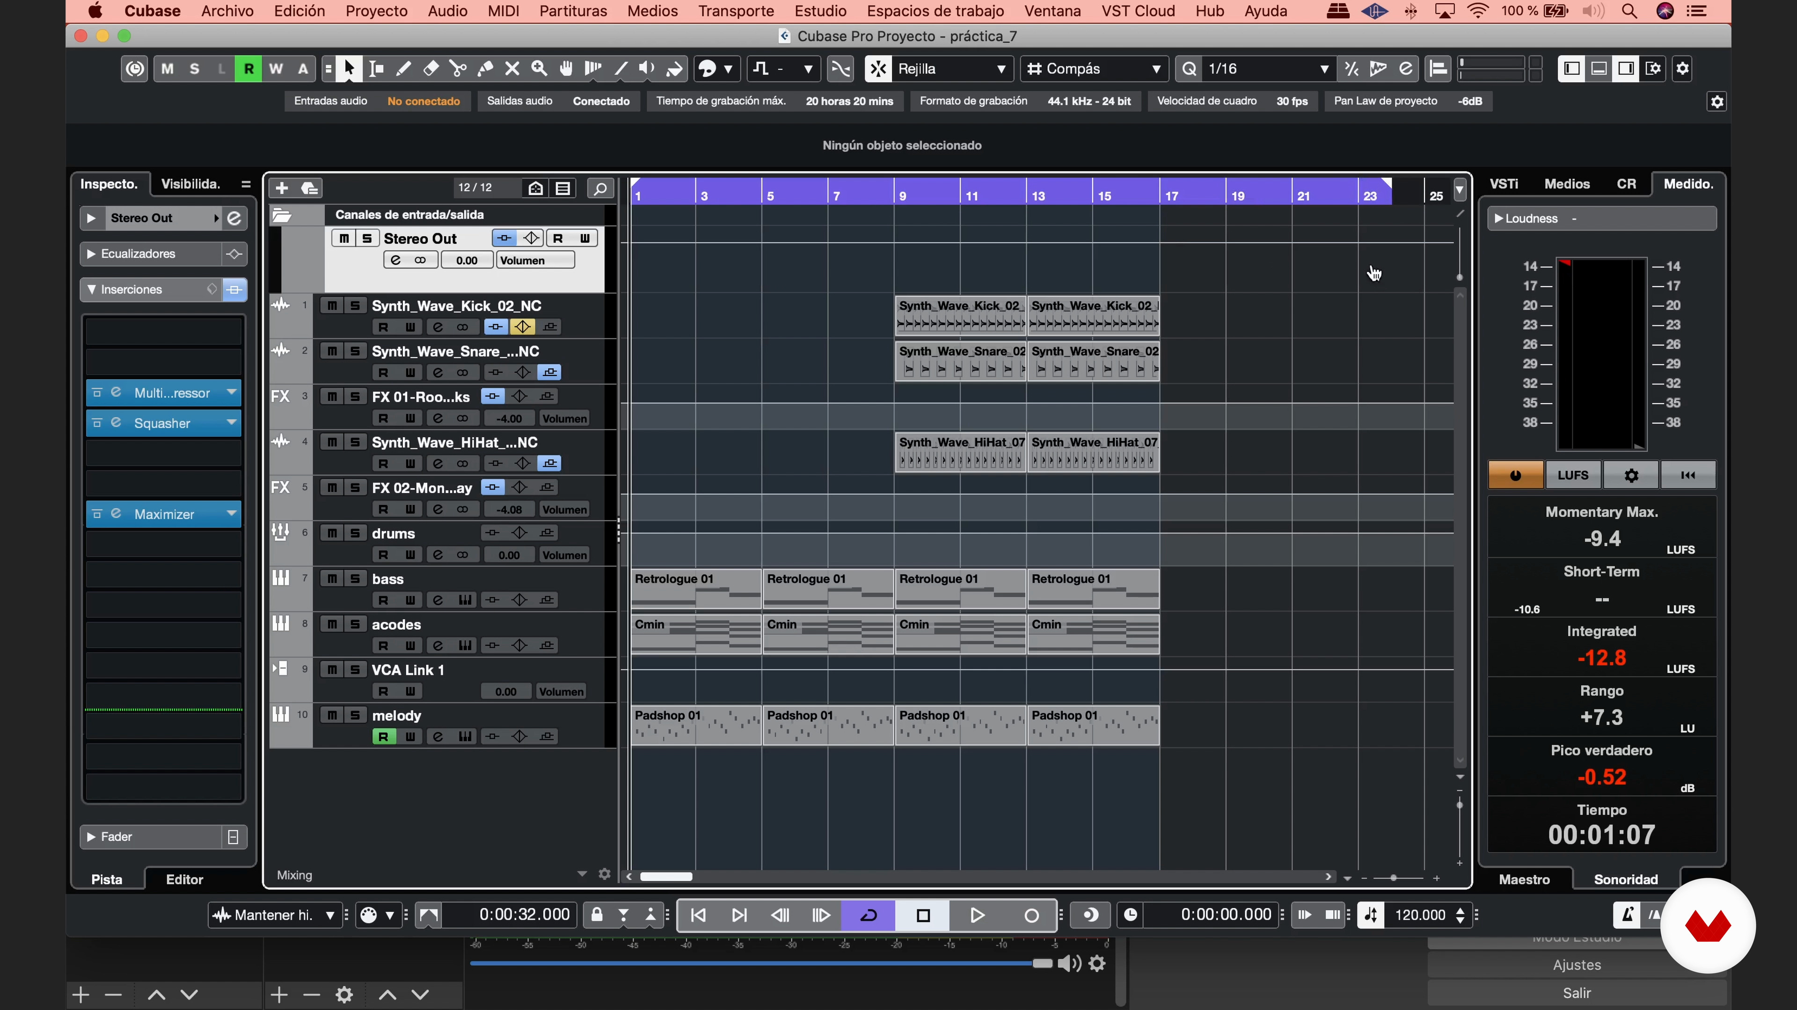This screenshot has height=1010, width=1797.
Task: Solo the bass track
Action: click(x=355, y=578)
